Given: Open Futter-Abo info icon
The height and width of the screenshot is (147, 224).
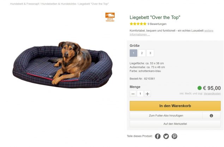Looking at the screenshot, I should point(211,116).
